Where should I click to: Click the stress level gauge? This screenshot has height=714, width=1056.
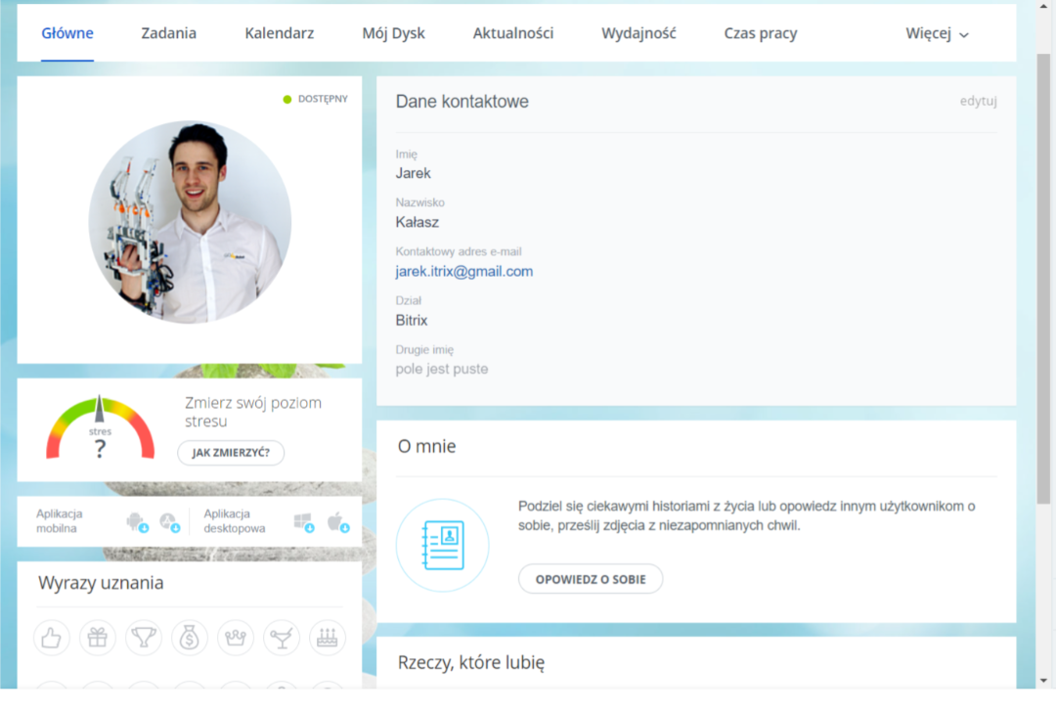coord(100,429)
